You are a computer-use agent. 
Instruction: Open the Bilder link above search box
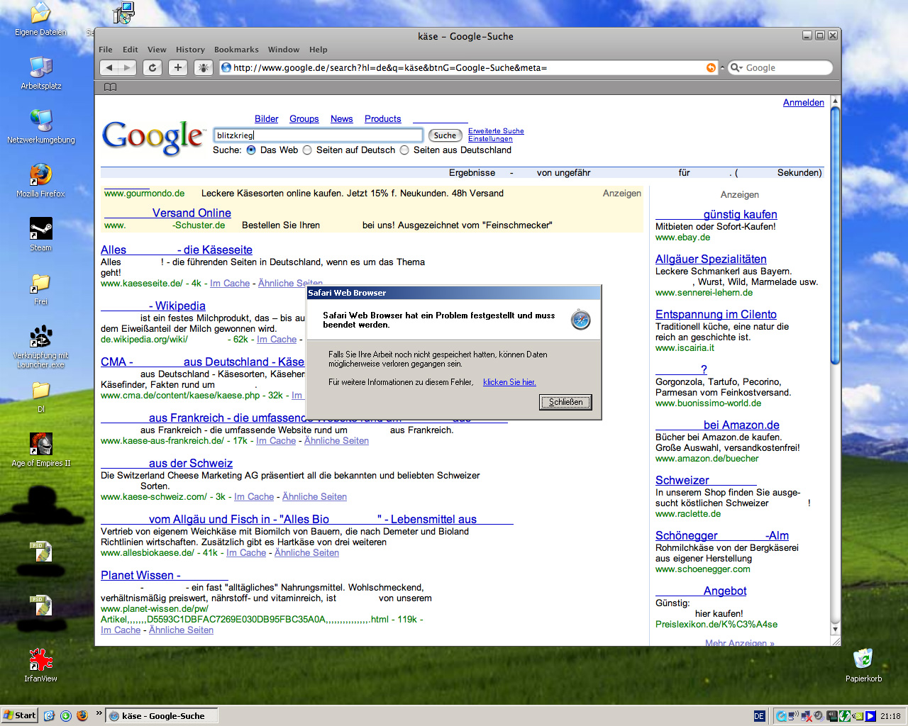click(267, 119)
